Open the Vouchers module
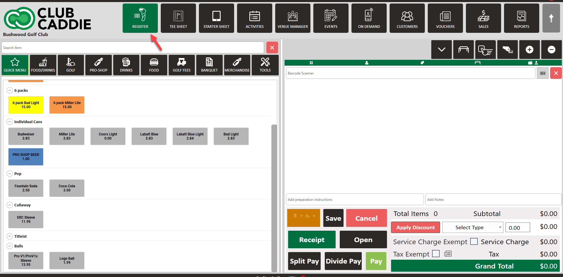Viewport: 563px width, 277px height. pyautogui.click(x=445, y=18)
